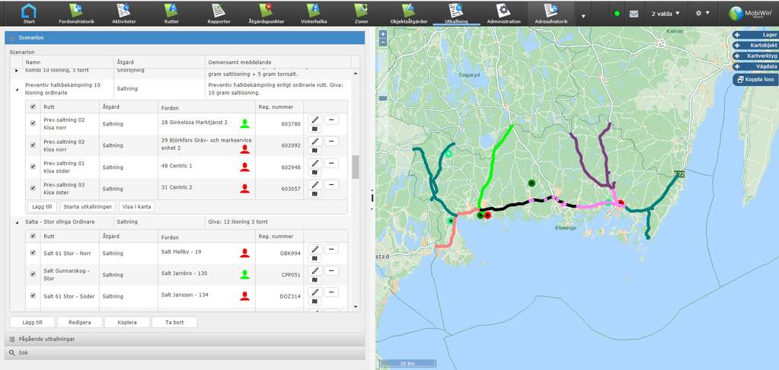Screen dimensions: 779x370
Task: Open the Vinterhalka module
Action: pyautogui.click(x=314, y=14)
